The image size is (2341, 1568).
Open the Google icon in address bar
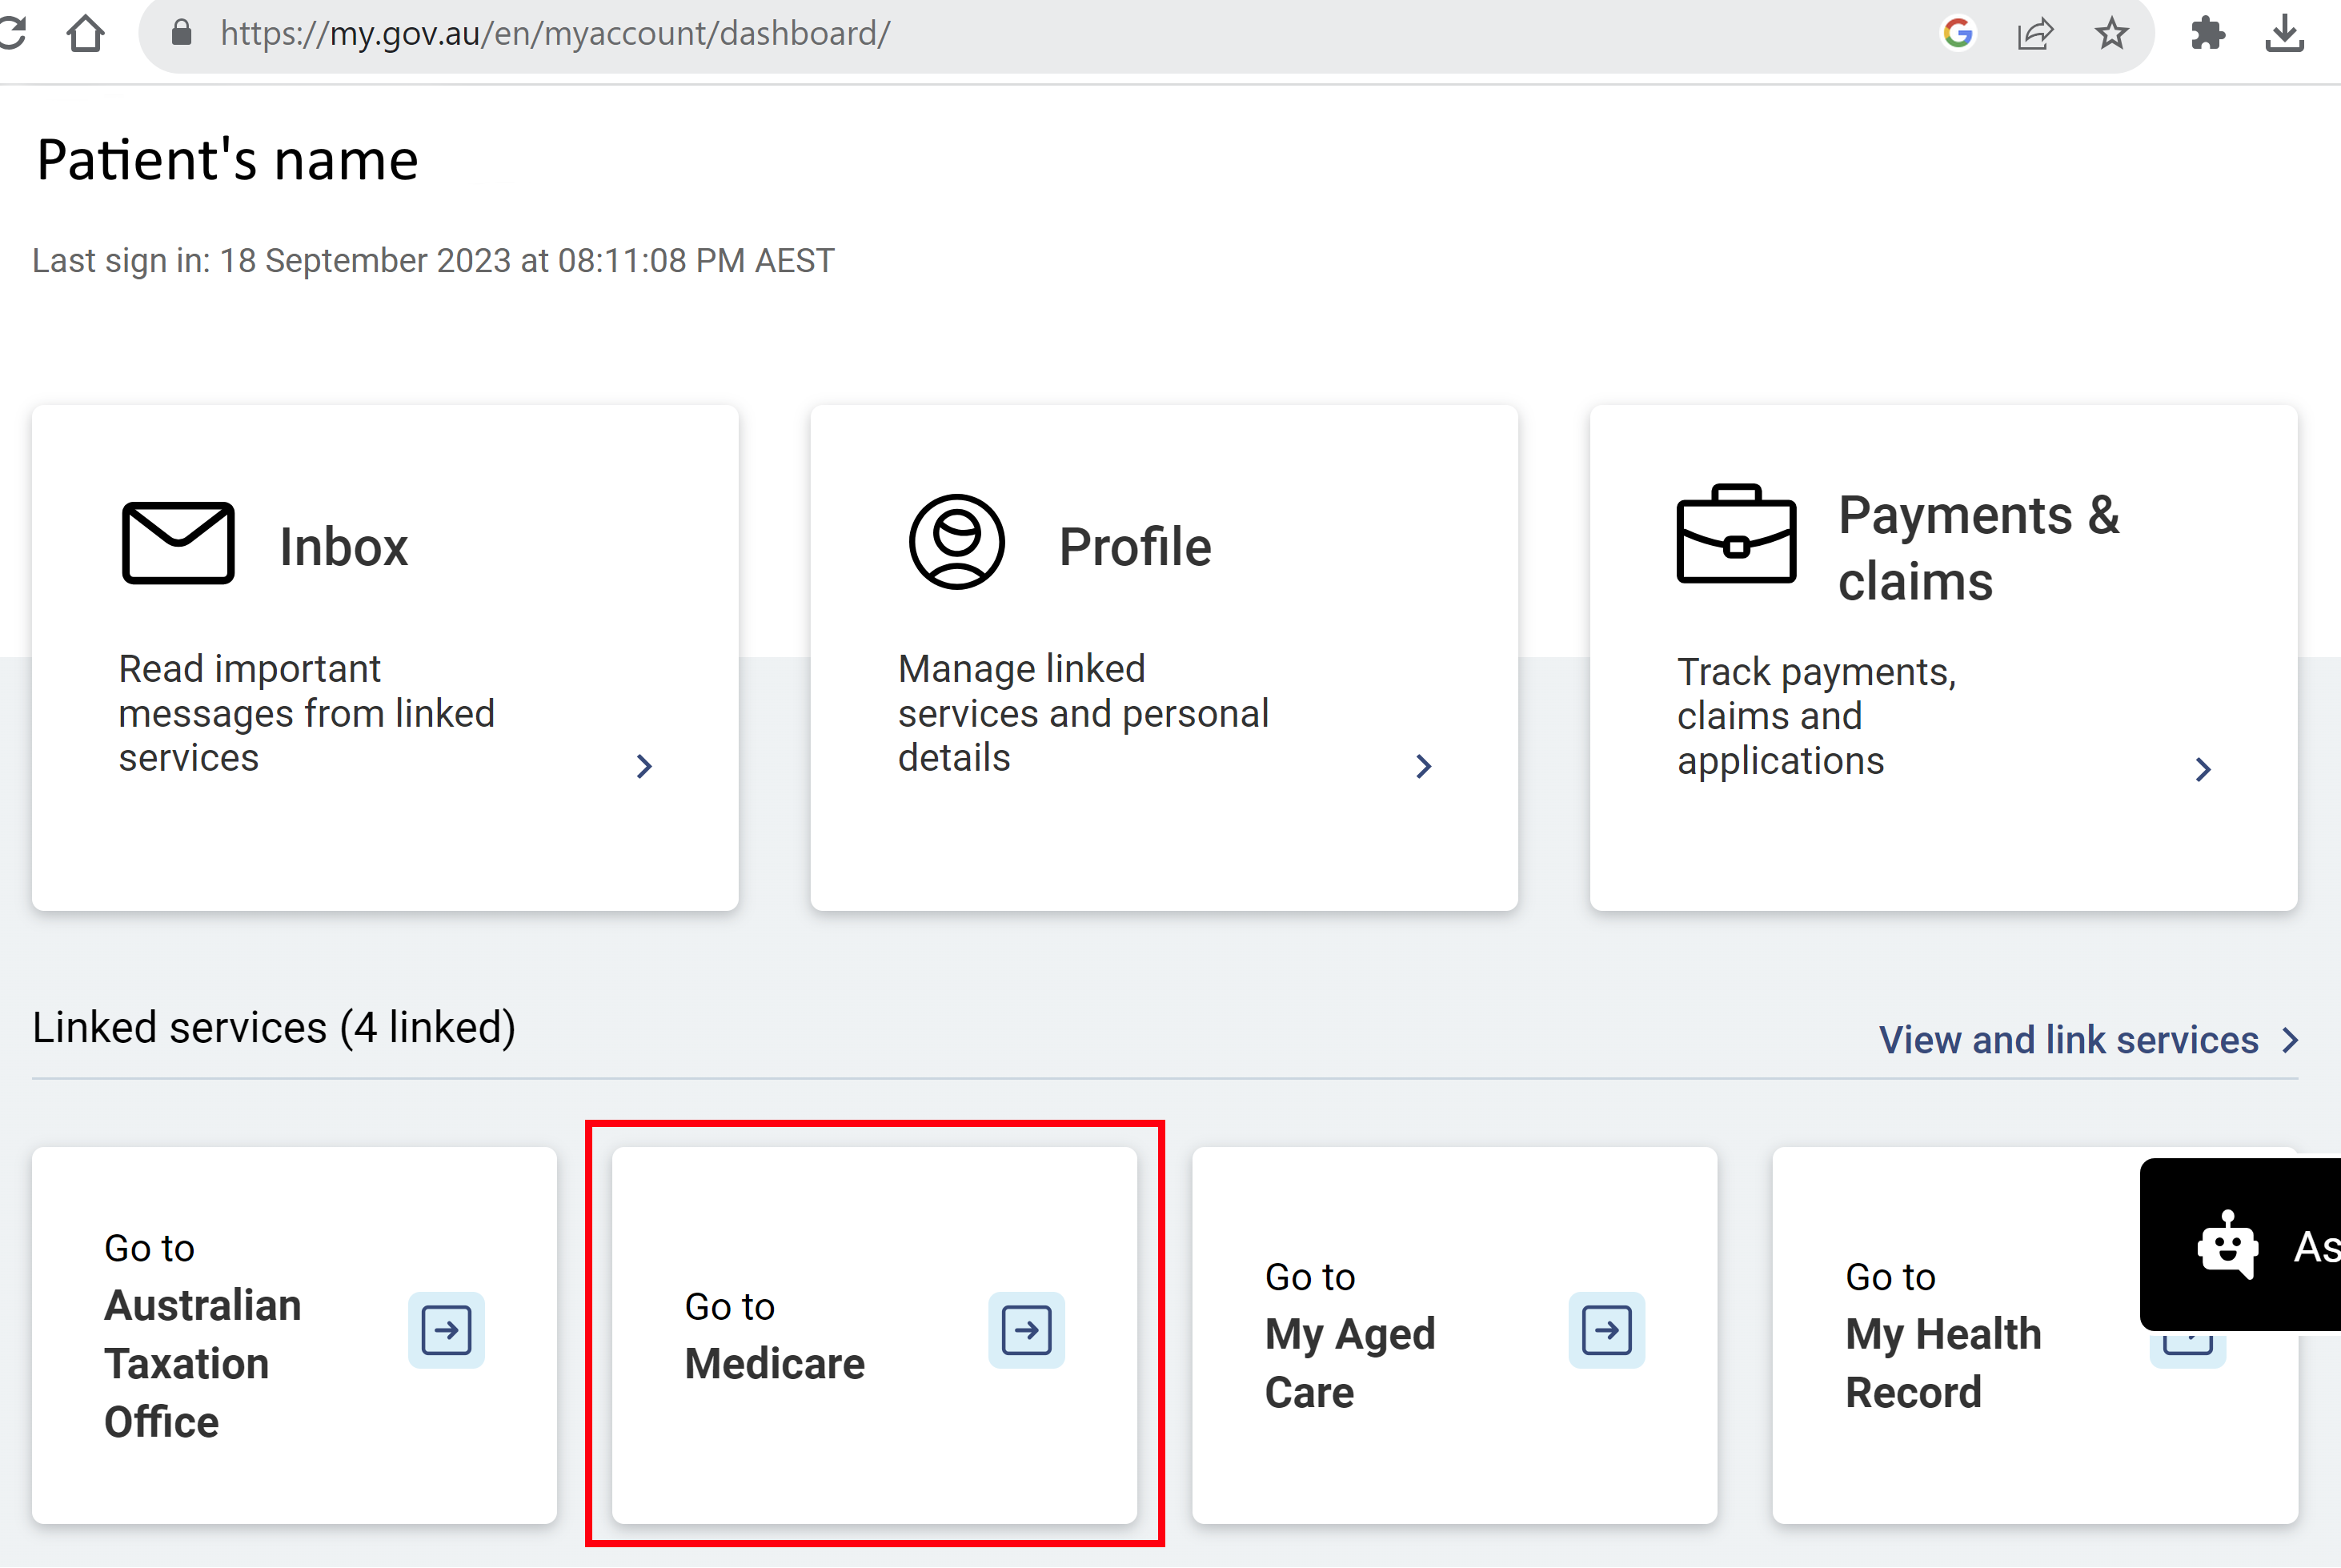point(1958,34)
